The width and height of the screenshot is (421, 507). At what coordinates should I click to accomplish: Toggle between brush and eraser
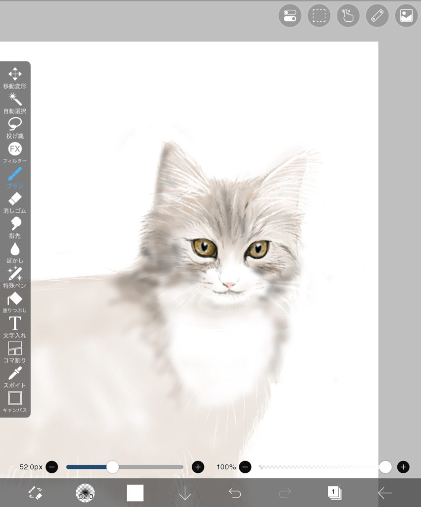click(35, 493)
